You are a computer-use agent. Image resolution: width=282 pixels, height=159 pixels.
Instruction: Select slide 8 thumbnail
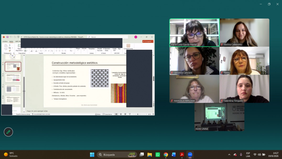(x=13, y=100)
